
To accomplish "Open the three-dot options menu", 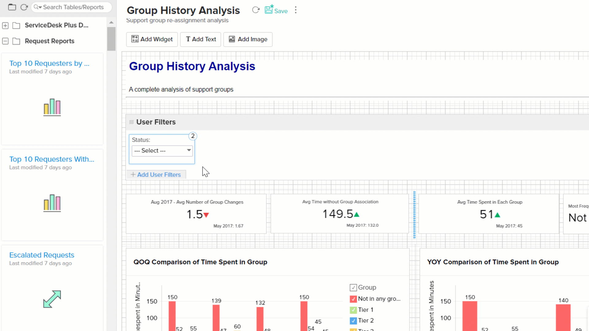I will pyautogui.click(x=295, y=10).
